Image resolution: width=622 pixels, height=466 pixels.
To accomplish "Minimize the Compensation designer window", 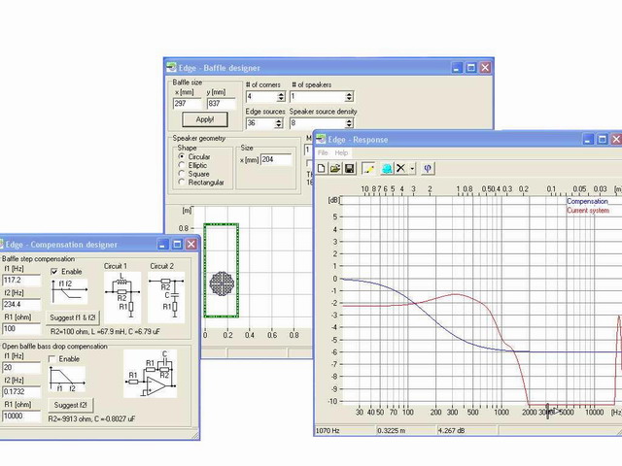I will pos(163,244).
